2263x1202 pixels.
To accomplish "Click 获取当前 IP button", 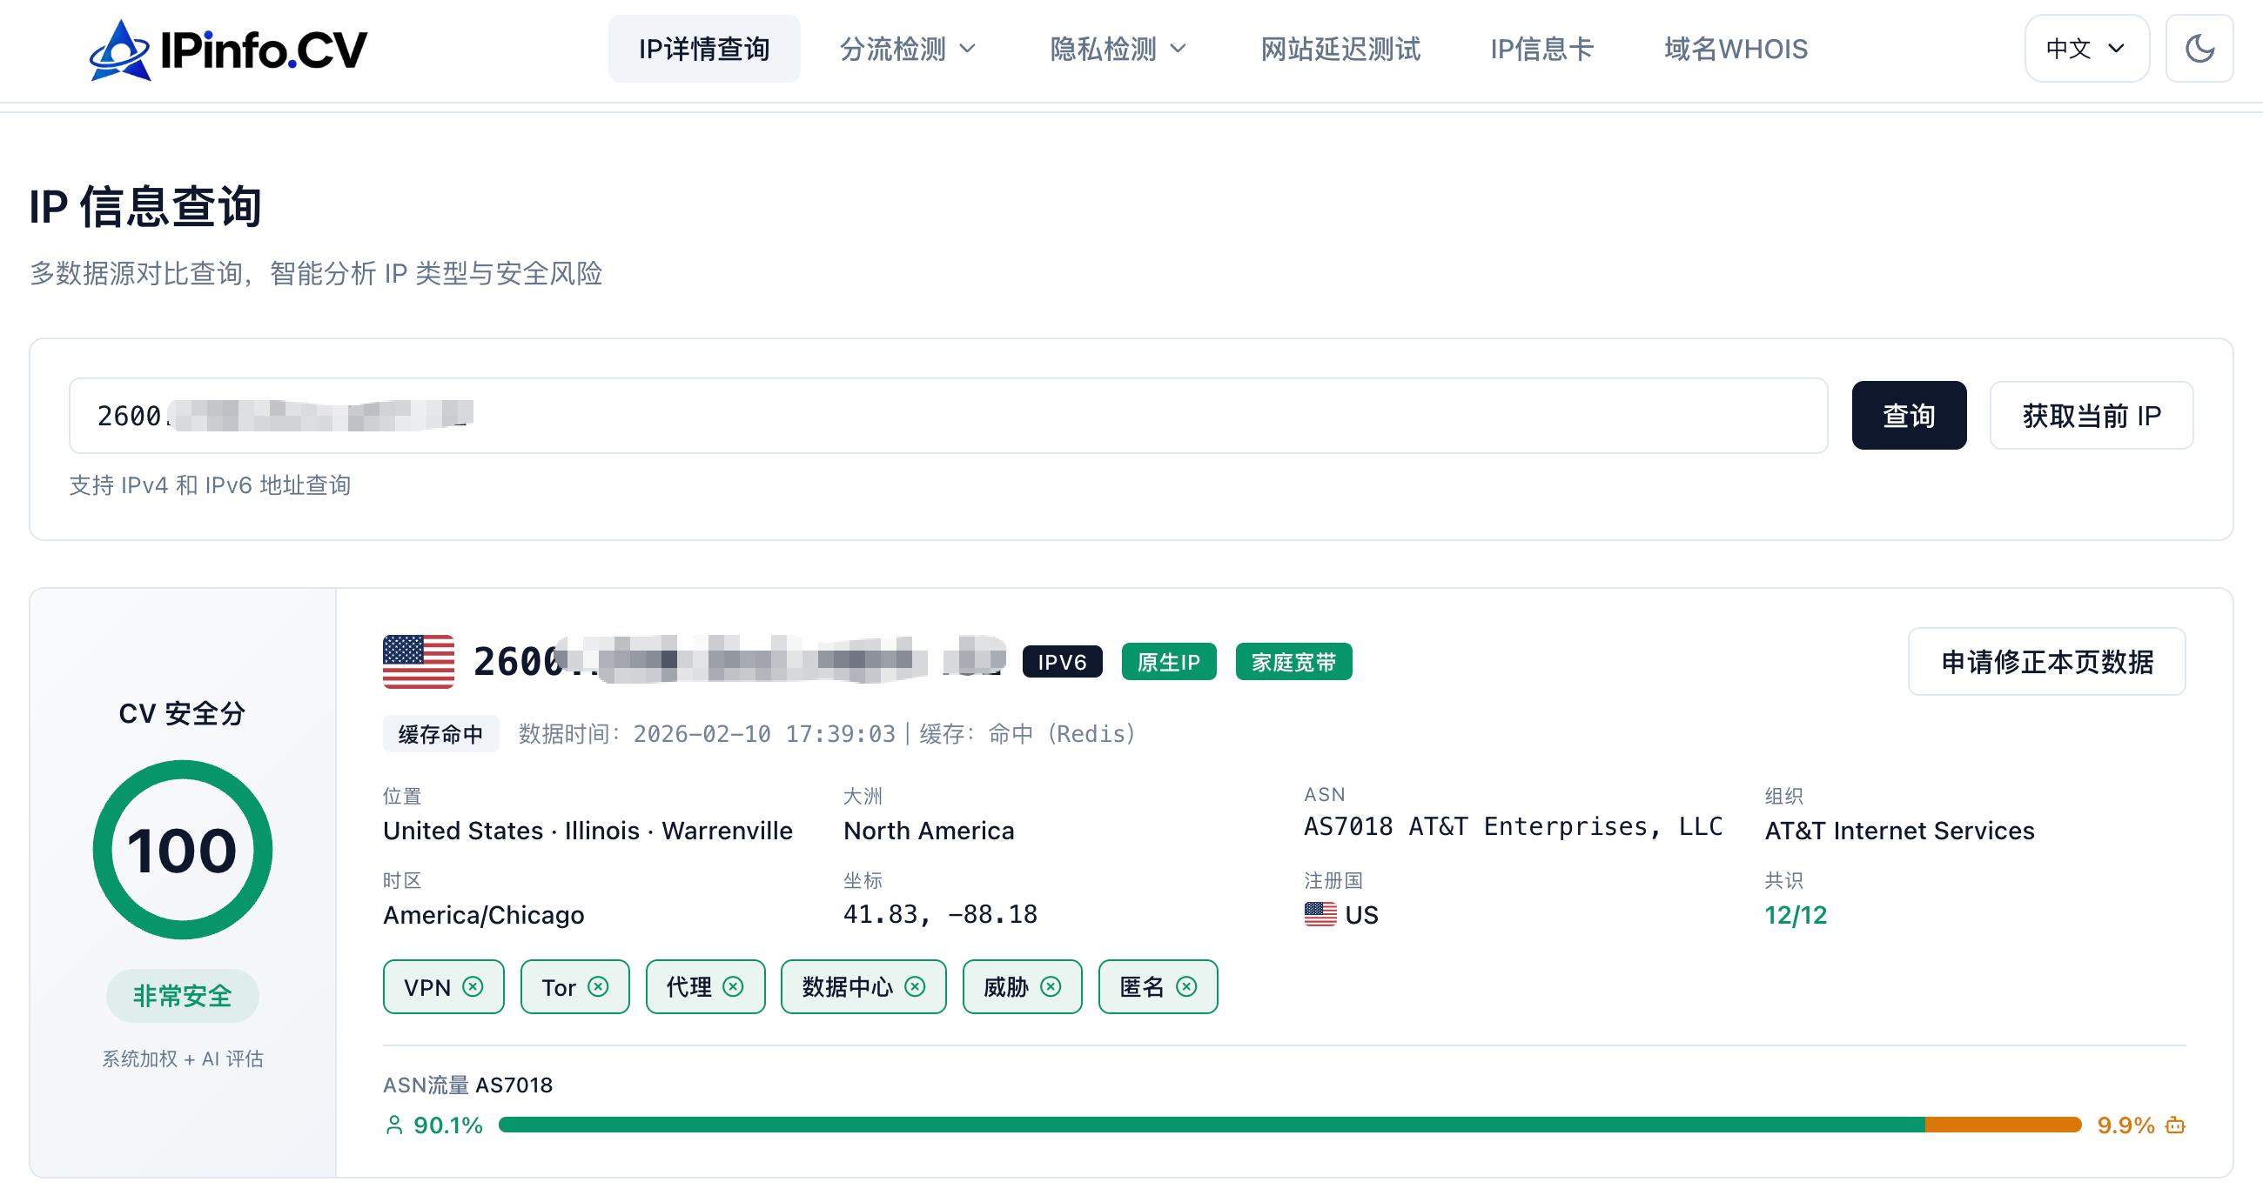I will 2092,414.
